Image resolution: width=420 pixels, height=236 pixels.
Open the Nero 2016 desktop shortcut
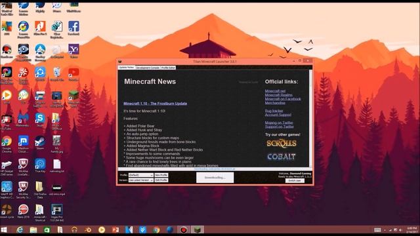[24, 211]
